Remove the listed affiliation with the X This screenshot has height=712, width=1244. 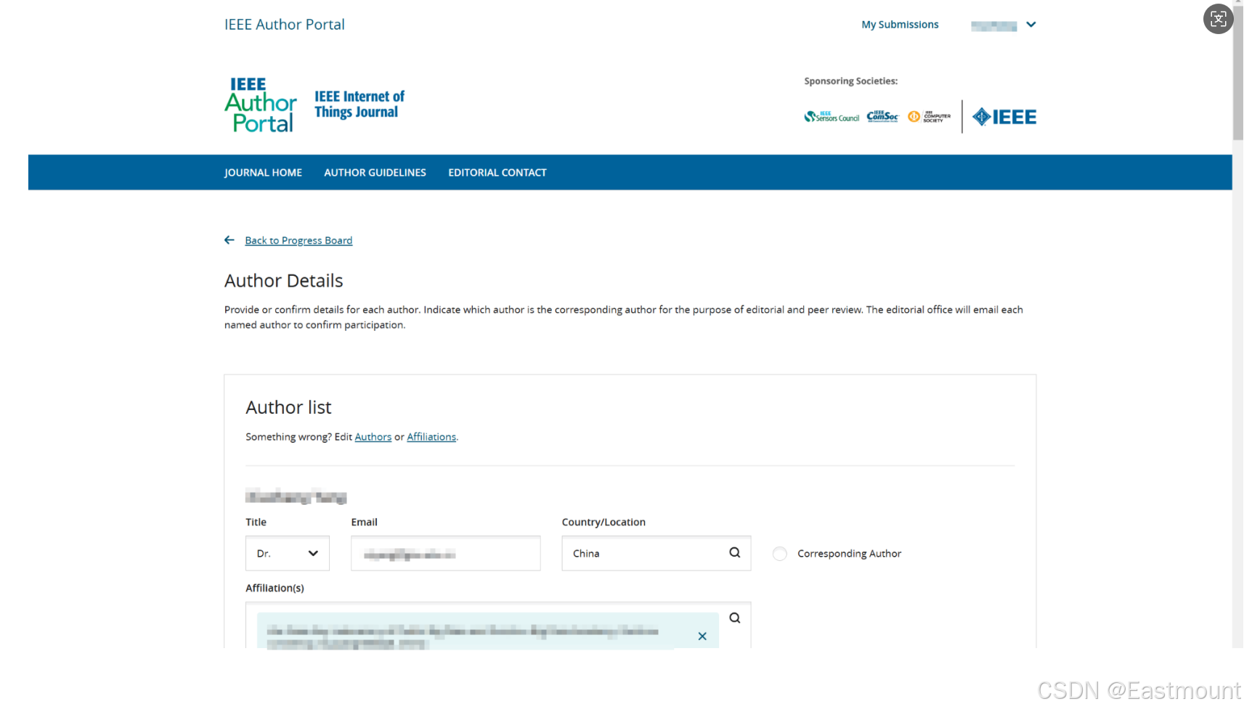click(702, 637)
